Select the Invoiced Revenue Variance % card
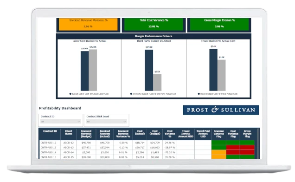Screen dimensions: 295x182 pos(88,24)
